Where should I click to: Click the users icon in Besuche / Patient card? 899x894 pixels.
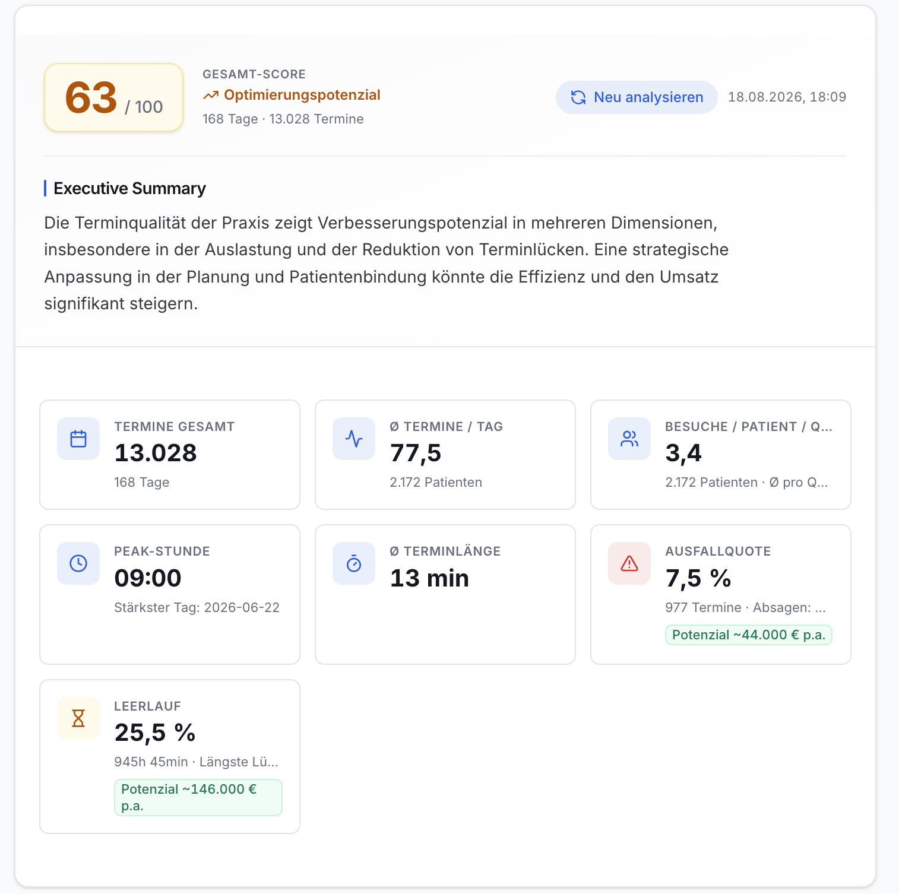tap(629, 439)
